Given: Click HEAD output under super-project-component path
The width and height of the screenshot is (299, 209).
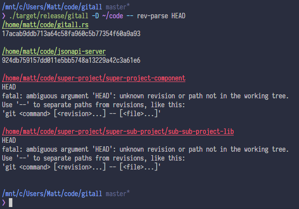Looking at the screenshot, I should (9, 87).
